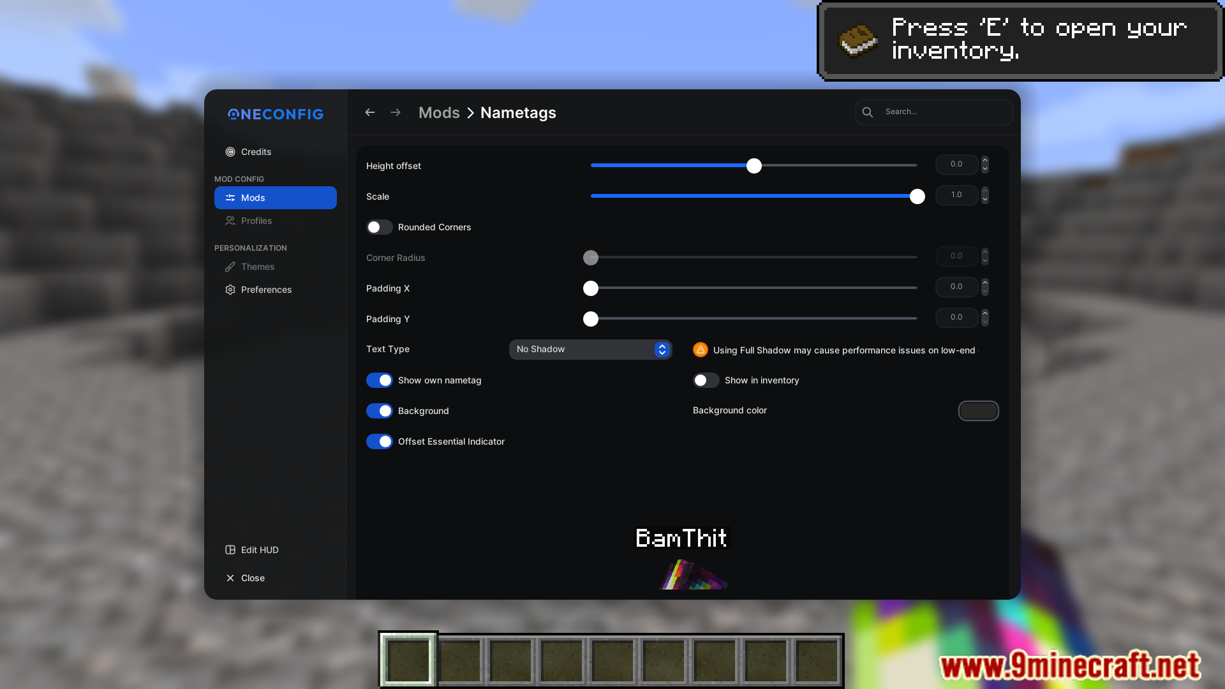Focus the Search field
The width and height of the screenshot is (1225, 689).
(x=934, y=112)
